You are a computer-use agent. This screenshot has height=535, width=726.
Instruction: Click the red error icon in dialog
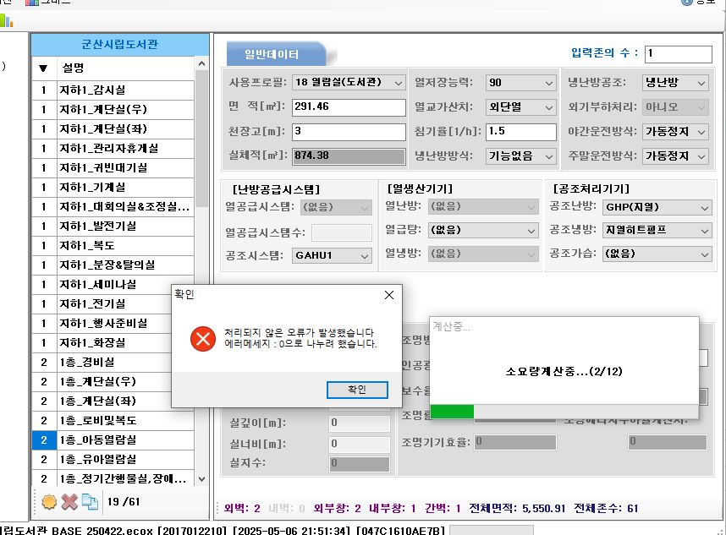(203, 339)
